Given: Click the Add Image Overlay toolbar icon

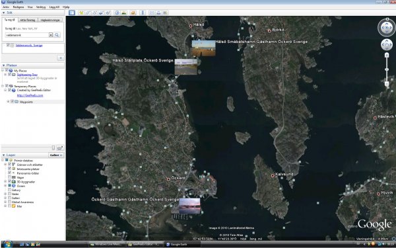Looking at the screenshot, I should 101,13.
